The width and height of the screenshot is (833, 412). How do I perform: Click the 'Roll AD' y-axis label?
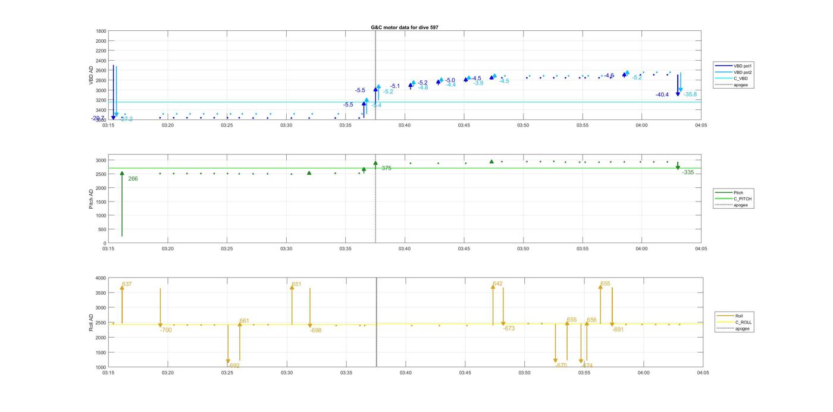tap(91, 322)
